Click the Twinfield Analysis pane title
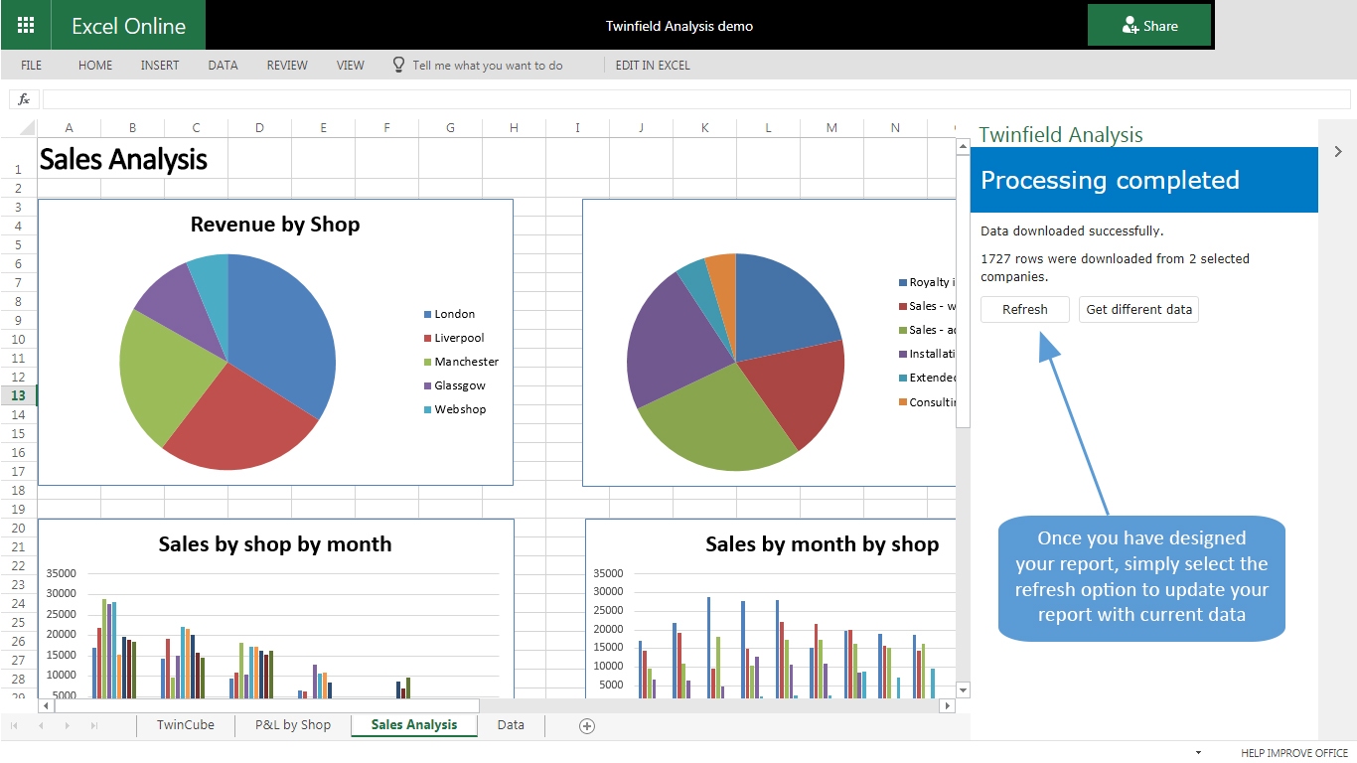This screenshot has width=1357, height=763. click(x=1061, y=135)
